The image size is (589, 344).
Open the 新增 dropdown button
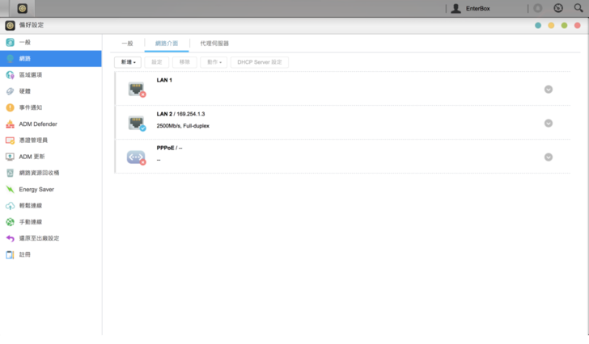[128, 62]
